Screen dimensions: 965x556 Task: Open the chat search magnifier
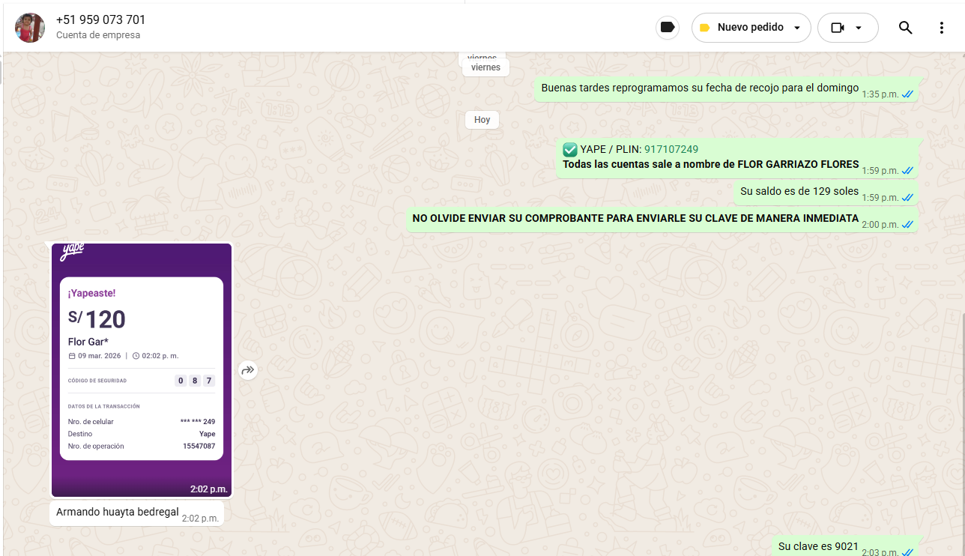click(x=905, y=28)
